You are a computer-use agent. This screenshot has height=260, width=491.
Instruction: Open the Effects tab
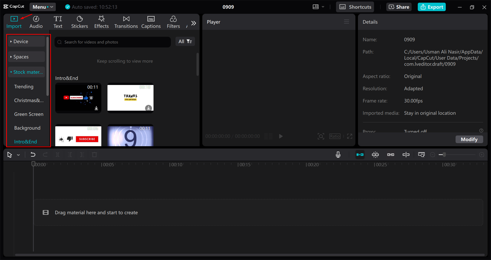pos(101,22)
